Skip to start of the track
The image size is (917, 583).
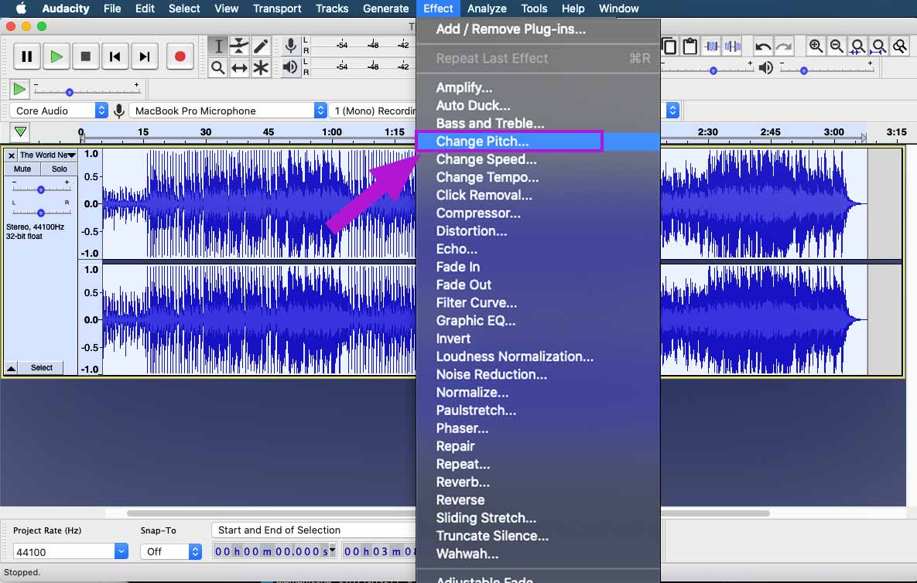coord(115,56)
